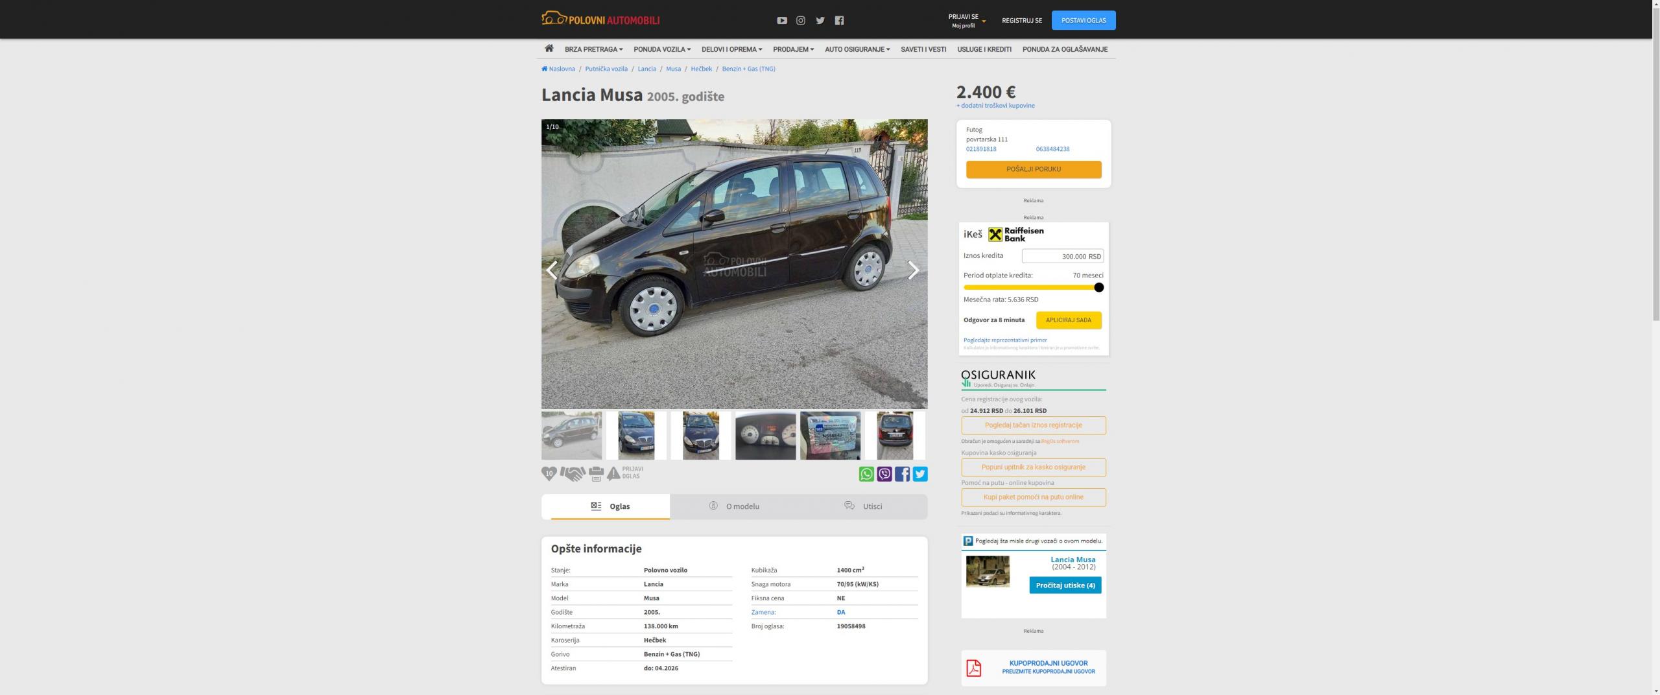Screen dimensions: 1660x695
Task: Open Auto osiguranje menu
Action: coord(857,49)
